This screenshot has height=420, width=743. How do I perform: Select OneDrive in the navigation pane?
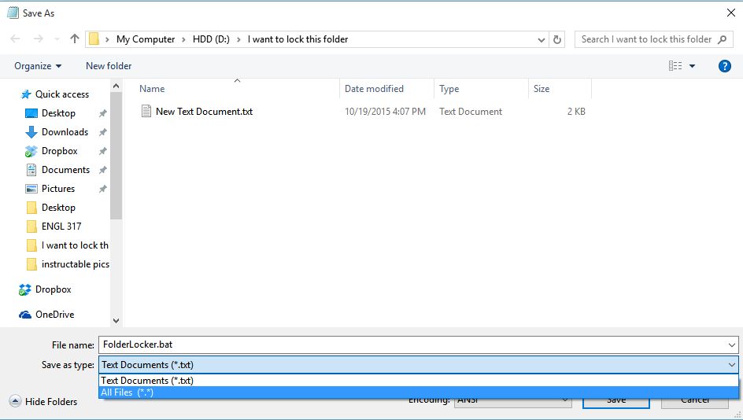pyautogui.click(x=54, y=315)
